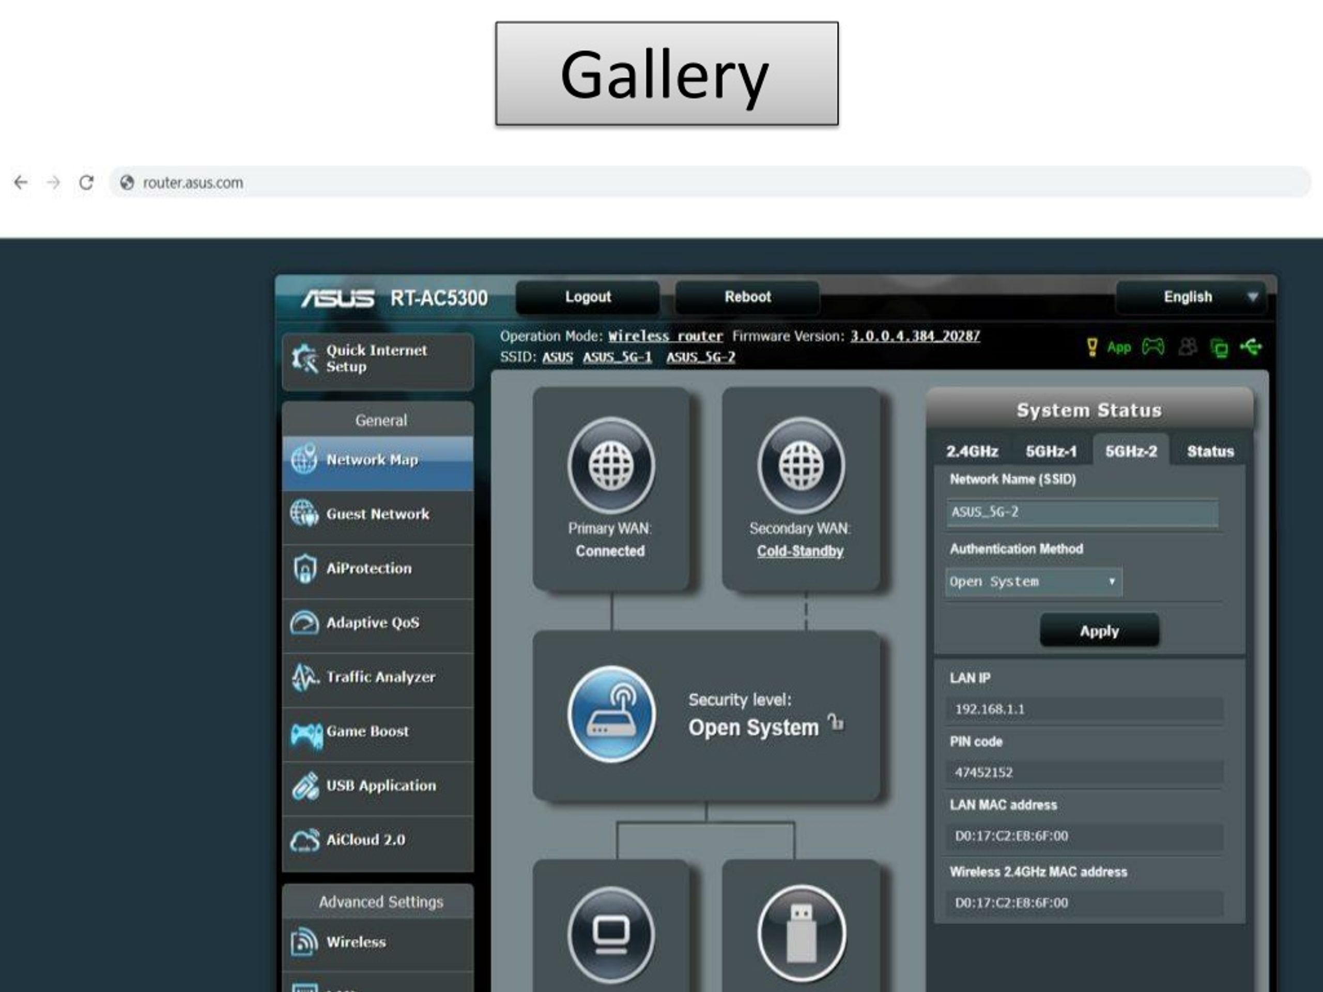The image size is (1323, 992).
Task: Click the Connected text under Primary WAN
Action: 610,551
